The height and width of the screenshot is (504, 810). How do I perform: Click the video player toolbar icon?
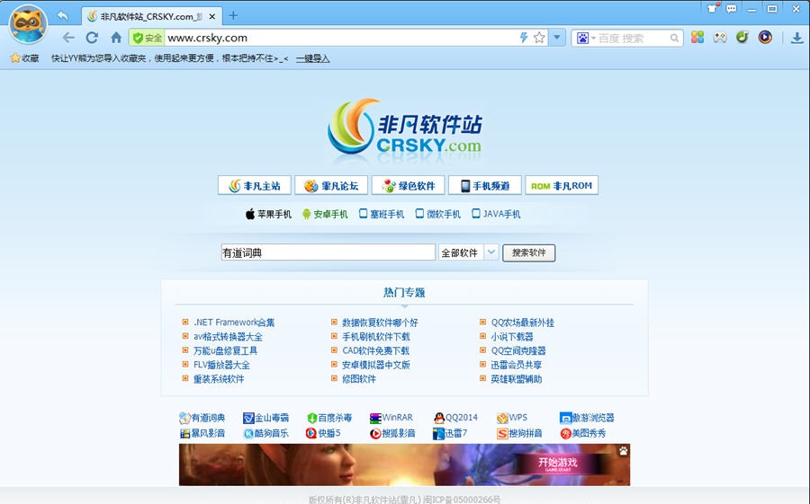(765, 37)
